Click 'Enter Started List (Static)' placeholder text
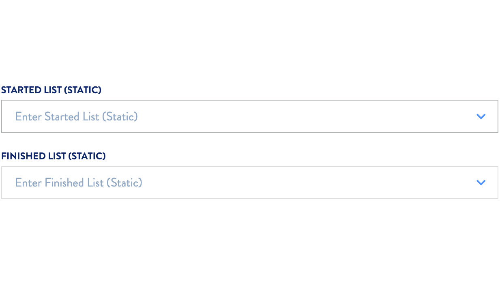This screenshot has height=281, width=500. coord(76,117)
